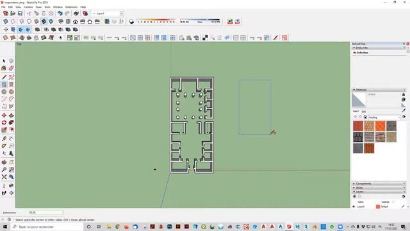Select the red Move tool
This screenshot has width=410, height=231.
pos(4,116)
